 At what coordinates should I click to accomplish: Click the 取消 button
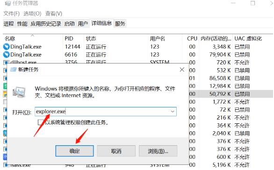pyautogui.click(x=116, y=151)
